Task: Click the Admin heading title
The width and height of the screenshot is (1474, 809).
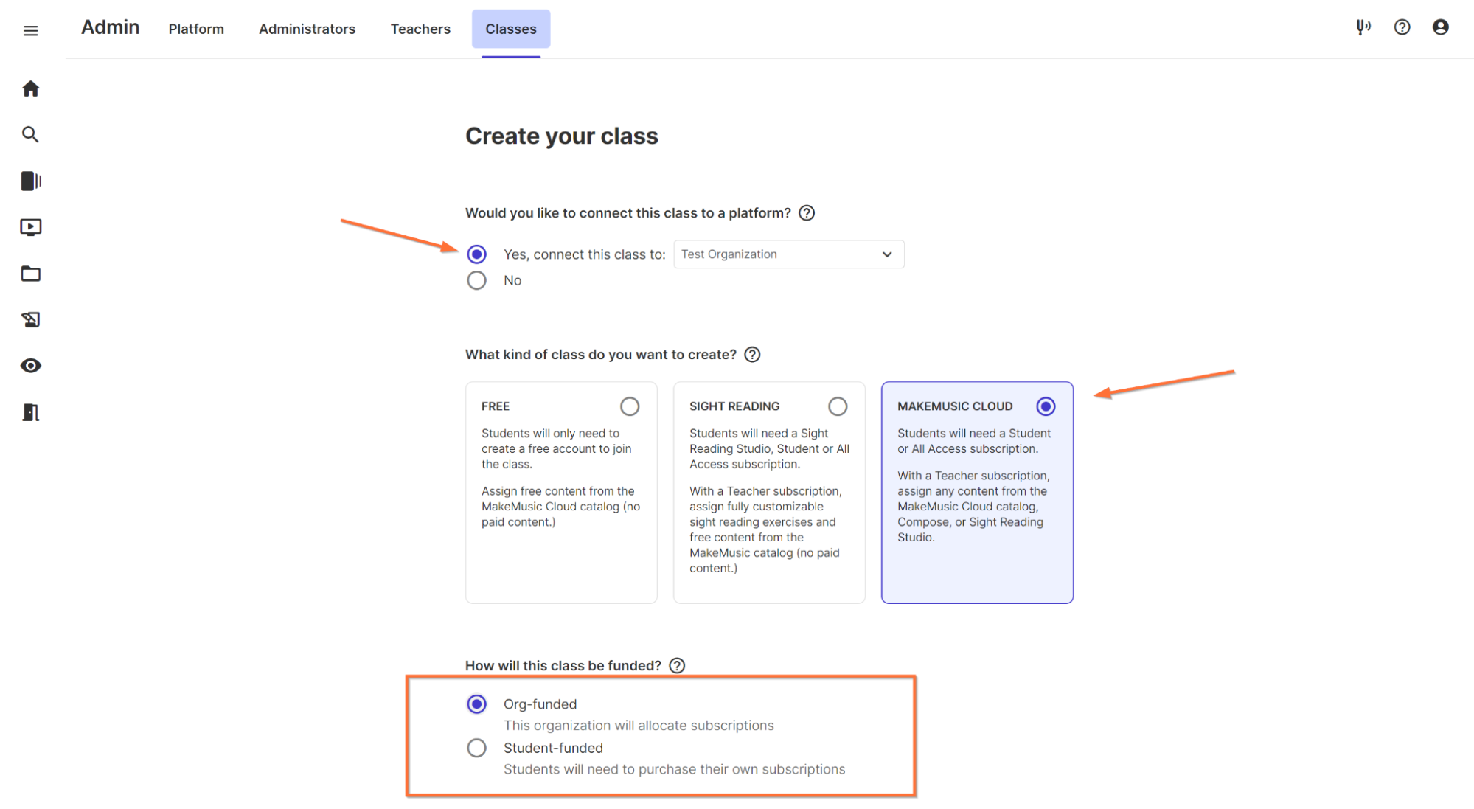Action: pos(110,27)
